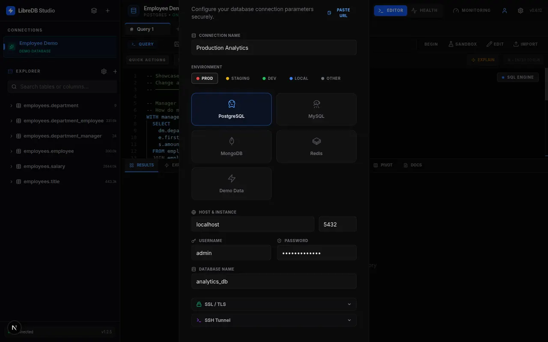Open Explorer settings gear icon
The width and height of the screenshot is (548, 342).
pyautogui.click(x=104, y=71)
